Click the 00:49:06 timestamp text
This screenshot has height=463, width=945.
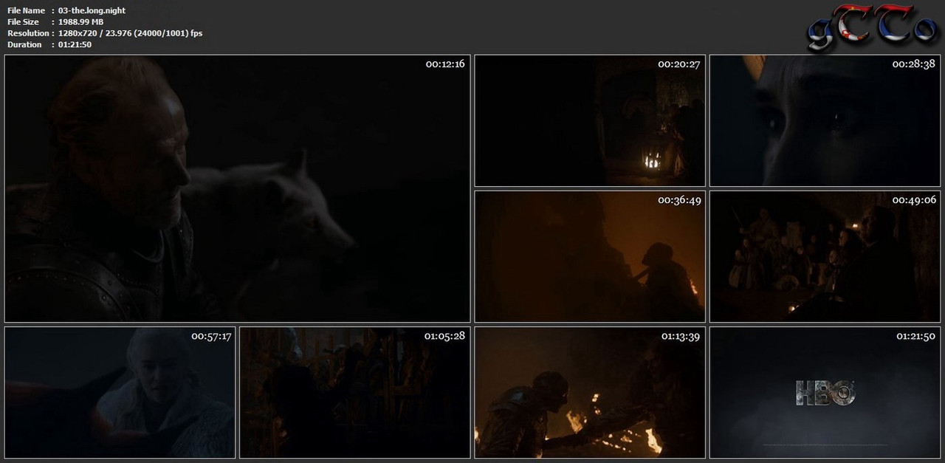coord(914,200)
